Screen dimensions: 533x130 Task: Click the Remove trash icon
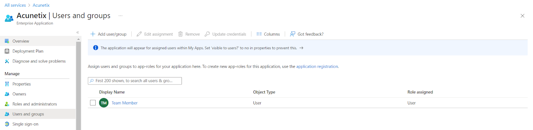pos(180,34)
